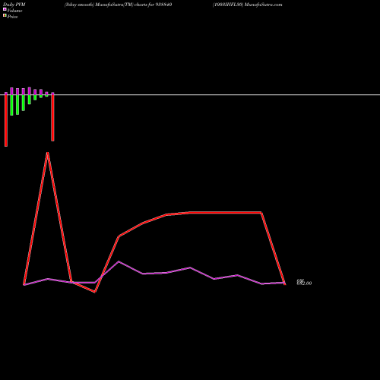Click the '0M' value label beside lines

tap(300, 280)
